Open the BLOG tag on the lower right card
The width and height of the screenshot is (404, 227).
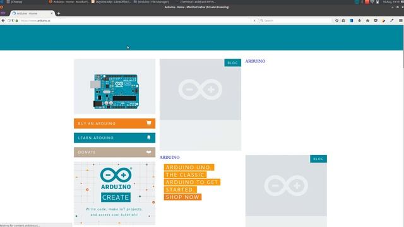click(318, 159)
